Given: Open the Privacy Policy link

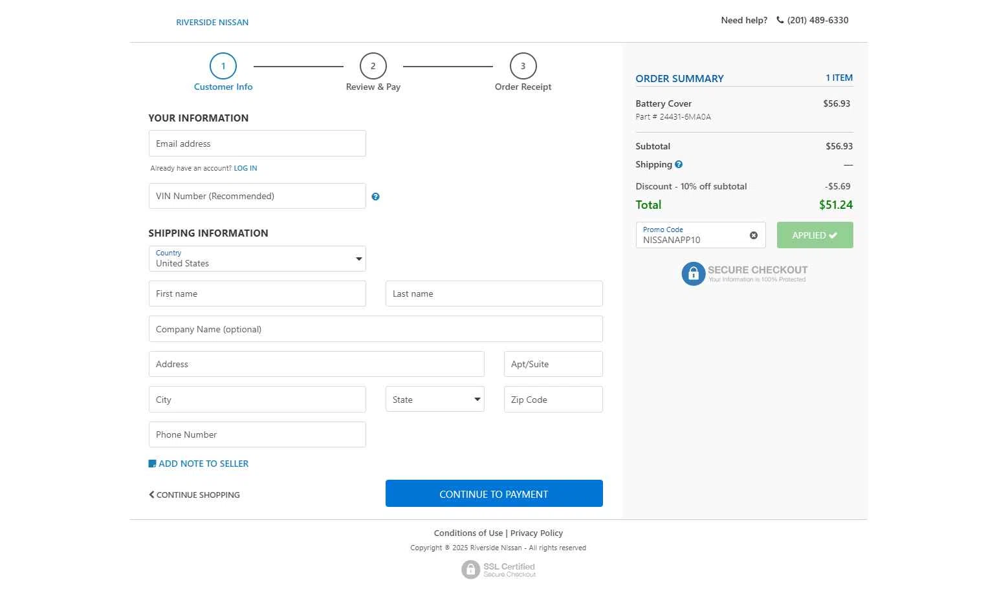Looking at the screenshot, I should pos(536,533).
